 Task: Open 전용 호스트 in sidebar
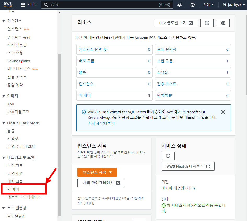coord(17,77)
